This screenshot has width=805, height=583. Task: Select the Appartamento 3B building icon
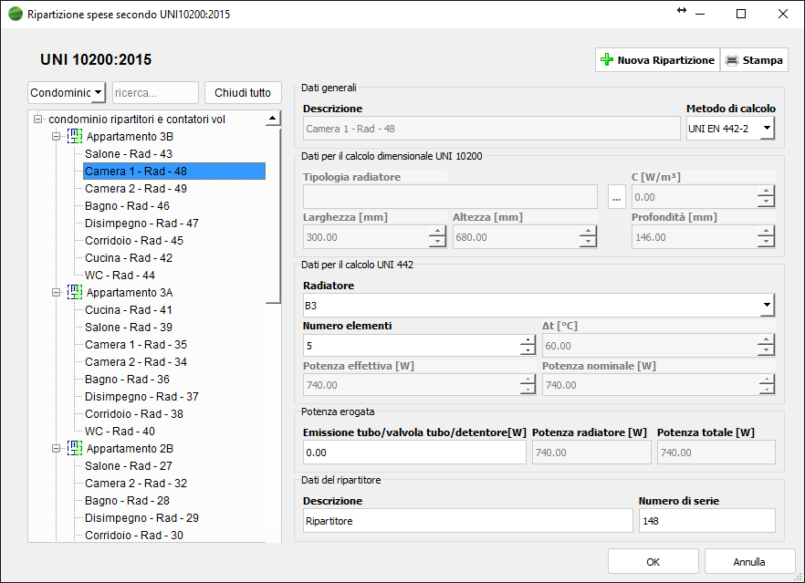pos(75,137)
